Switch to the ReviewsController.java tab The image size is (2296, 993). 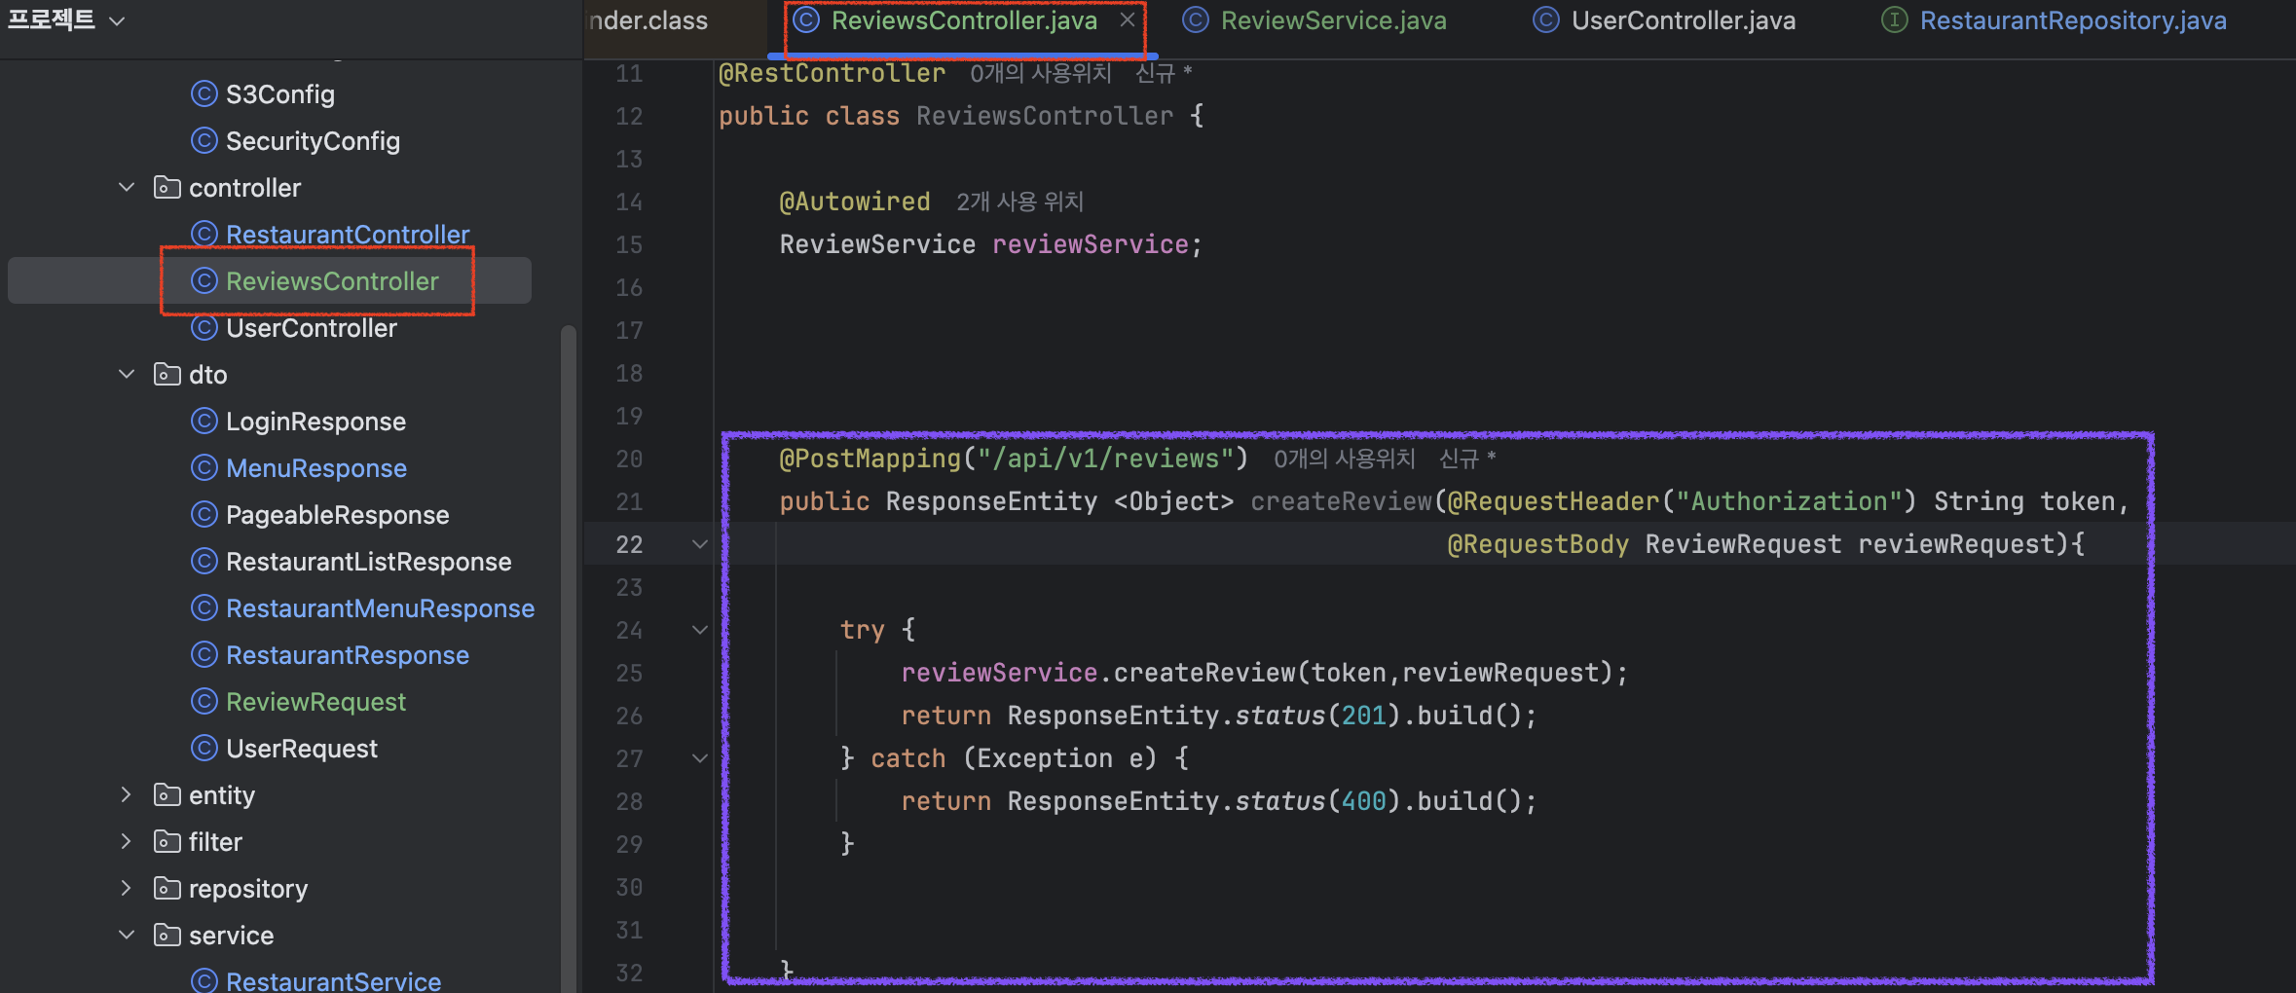tap(964, 20)
